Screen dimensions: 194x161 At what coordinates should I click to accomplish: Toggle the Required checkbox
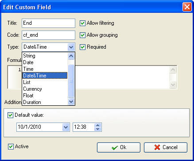82,47
